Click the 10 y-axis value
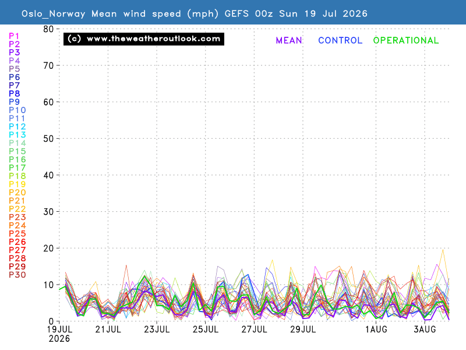The width and height of the screenshot is (466, 350). [x=48, y=285]
